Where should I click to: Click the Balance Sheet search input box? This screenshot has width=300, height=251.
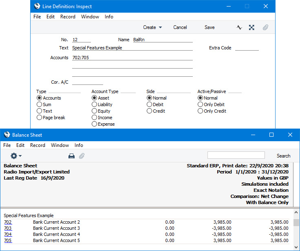click(236, 155)
